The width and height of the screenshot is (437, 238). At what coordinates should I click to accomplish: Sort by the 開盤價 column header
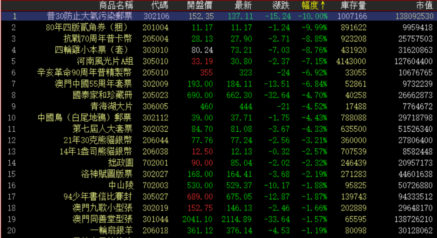(x=199, y=5)
